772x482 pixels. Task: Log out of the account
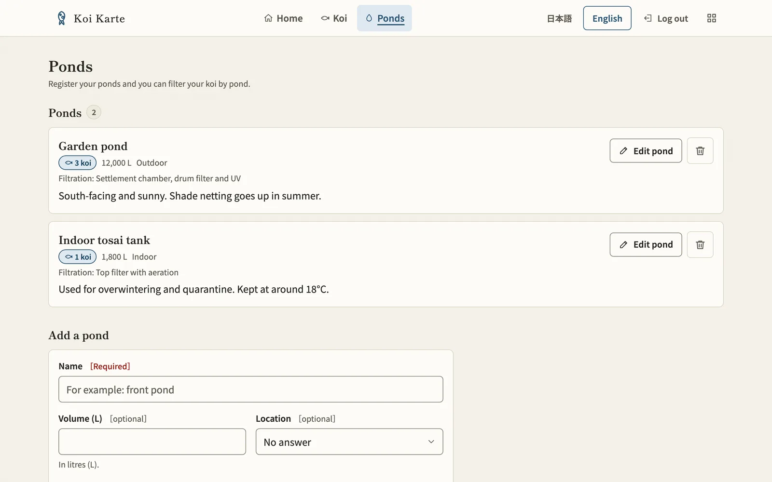coord(666,18)
